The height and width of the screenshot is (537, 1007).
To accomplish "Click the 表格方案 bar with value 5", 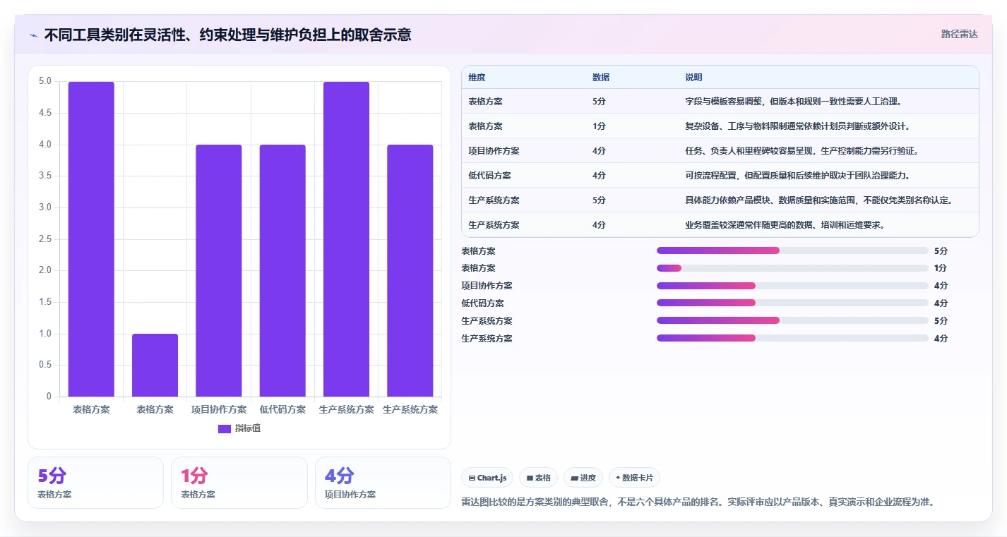I will point(91,239).
